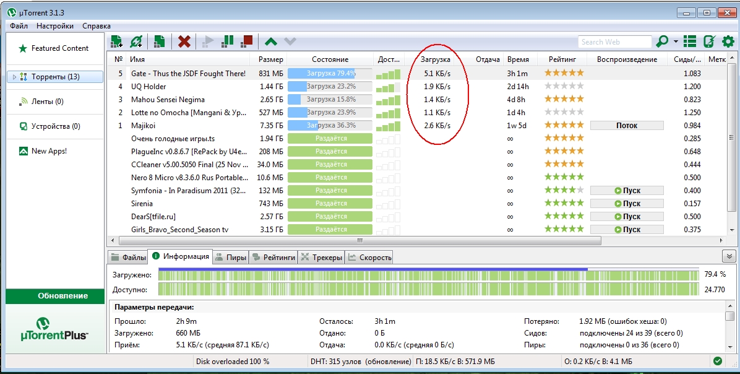740x374 pixels.
Task: Click Пуск for Girls_Bravo_Second_Season tv
Action: 627,230
